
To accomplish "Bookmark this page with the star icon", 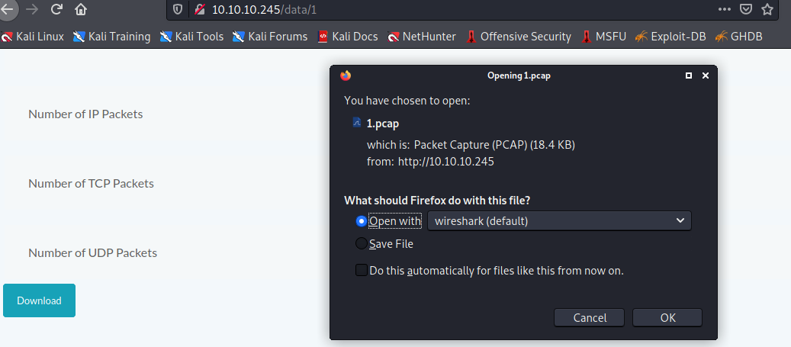I will (767, 10).
